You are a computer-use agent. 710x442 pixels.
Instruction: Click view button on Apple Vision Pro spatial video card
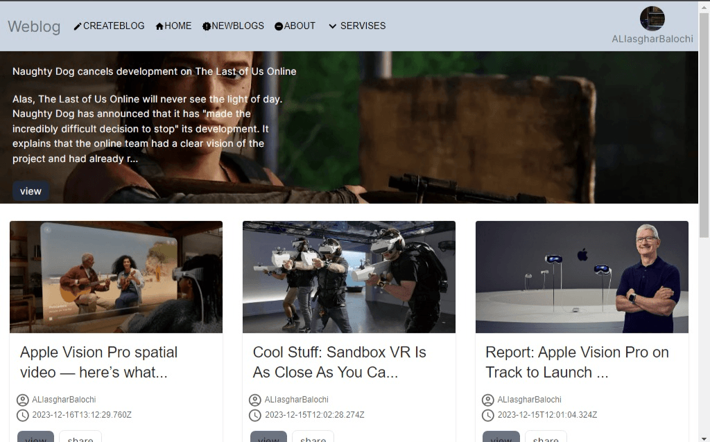[x=36, y=437]
